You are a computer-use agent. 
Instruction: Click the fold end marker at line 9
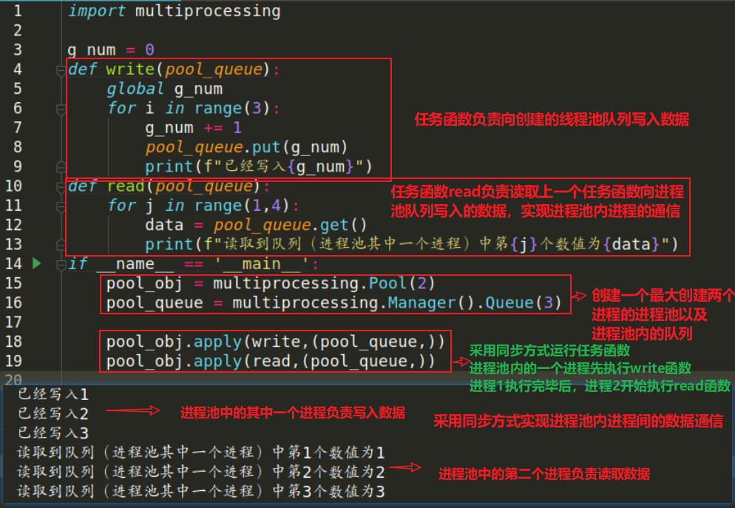coord(61,167)
